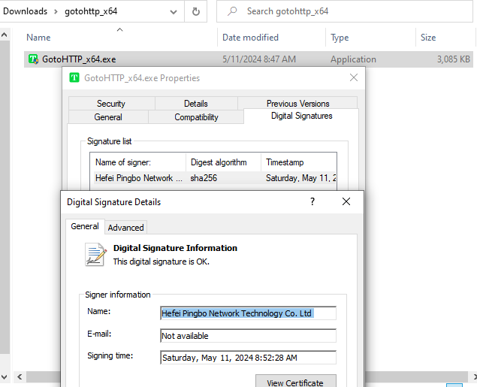Select GotoHTTP_x64.exe file name
Viewport: 477px width, 387px height.
(x=79, y=59)
